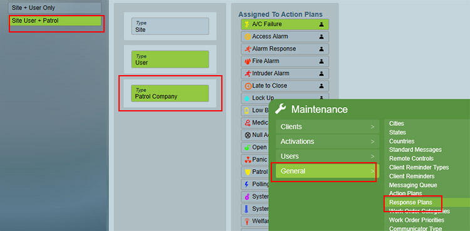Select the Intruder Alarm action plan row

point(285,73)
